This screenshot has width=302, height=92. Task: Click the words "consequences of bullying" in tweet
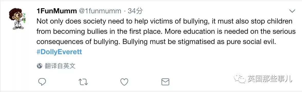(x=79, y=42)
